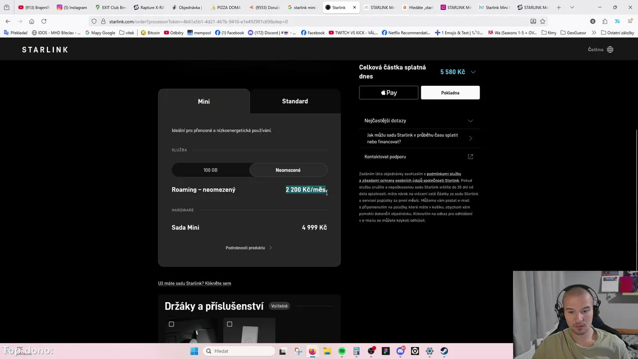Open Firefox extensions puzzle icon
This screenshot has width=638, height=359.
[605, 21]
